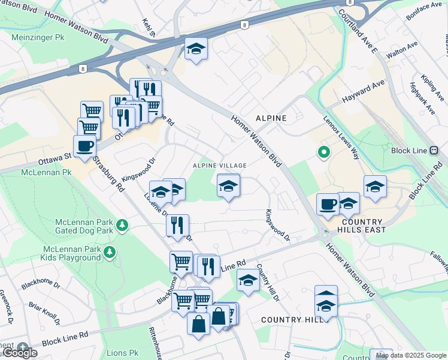Open the school marker near Block Line Rd east
Viewport: 448px width, 360px height.
375,188
